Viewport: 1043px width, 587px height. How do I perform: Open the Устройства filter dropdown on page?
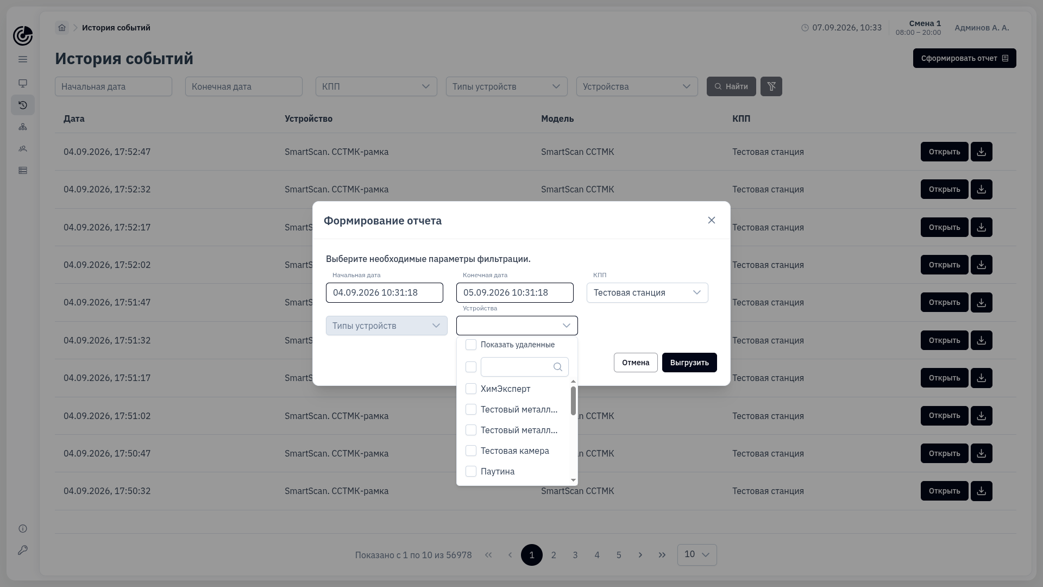637,86
